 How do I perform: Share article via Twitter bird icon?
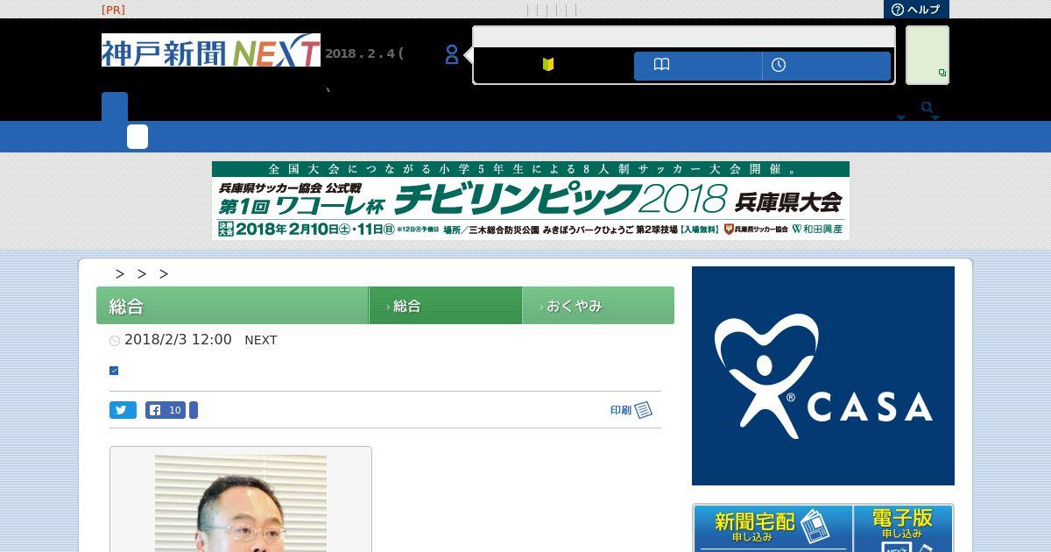click(x=123, y=410)
